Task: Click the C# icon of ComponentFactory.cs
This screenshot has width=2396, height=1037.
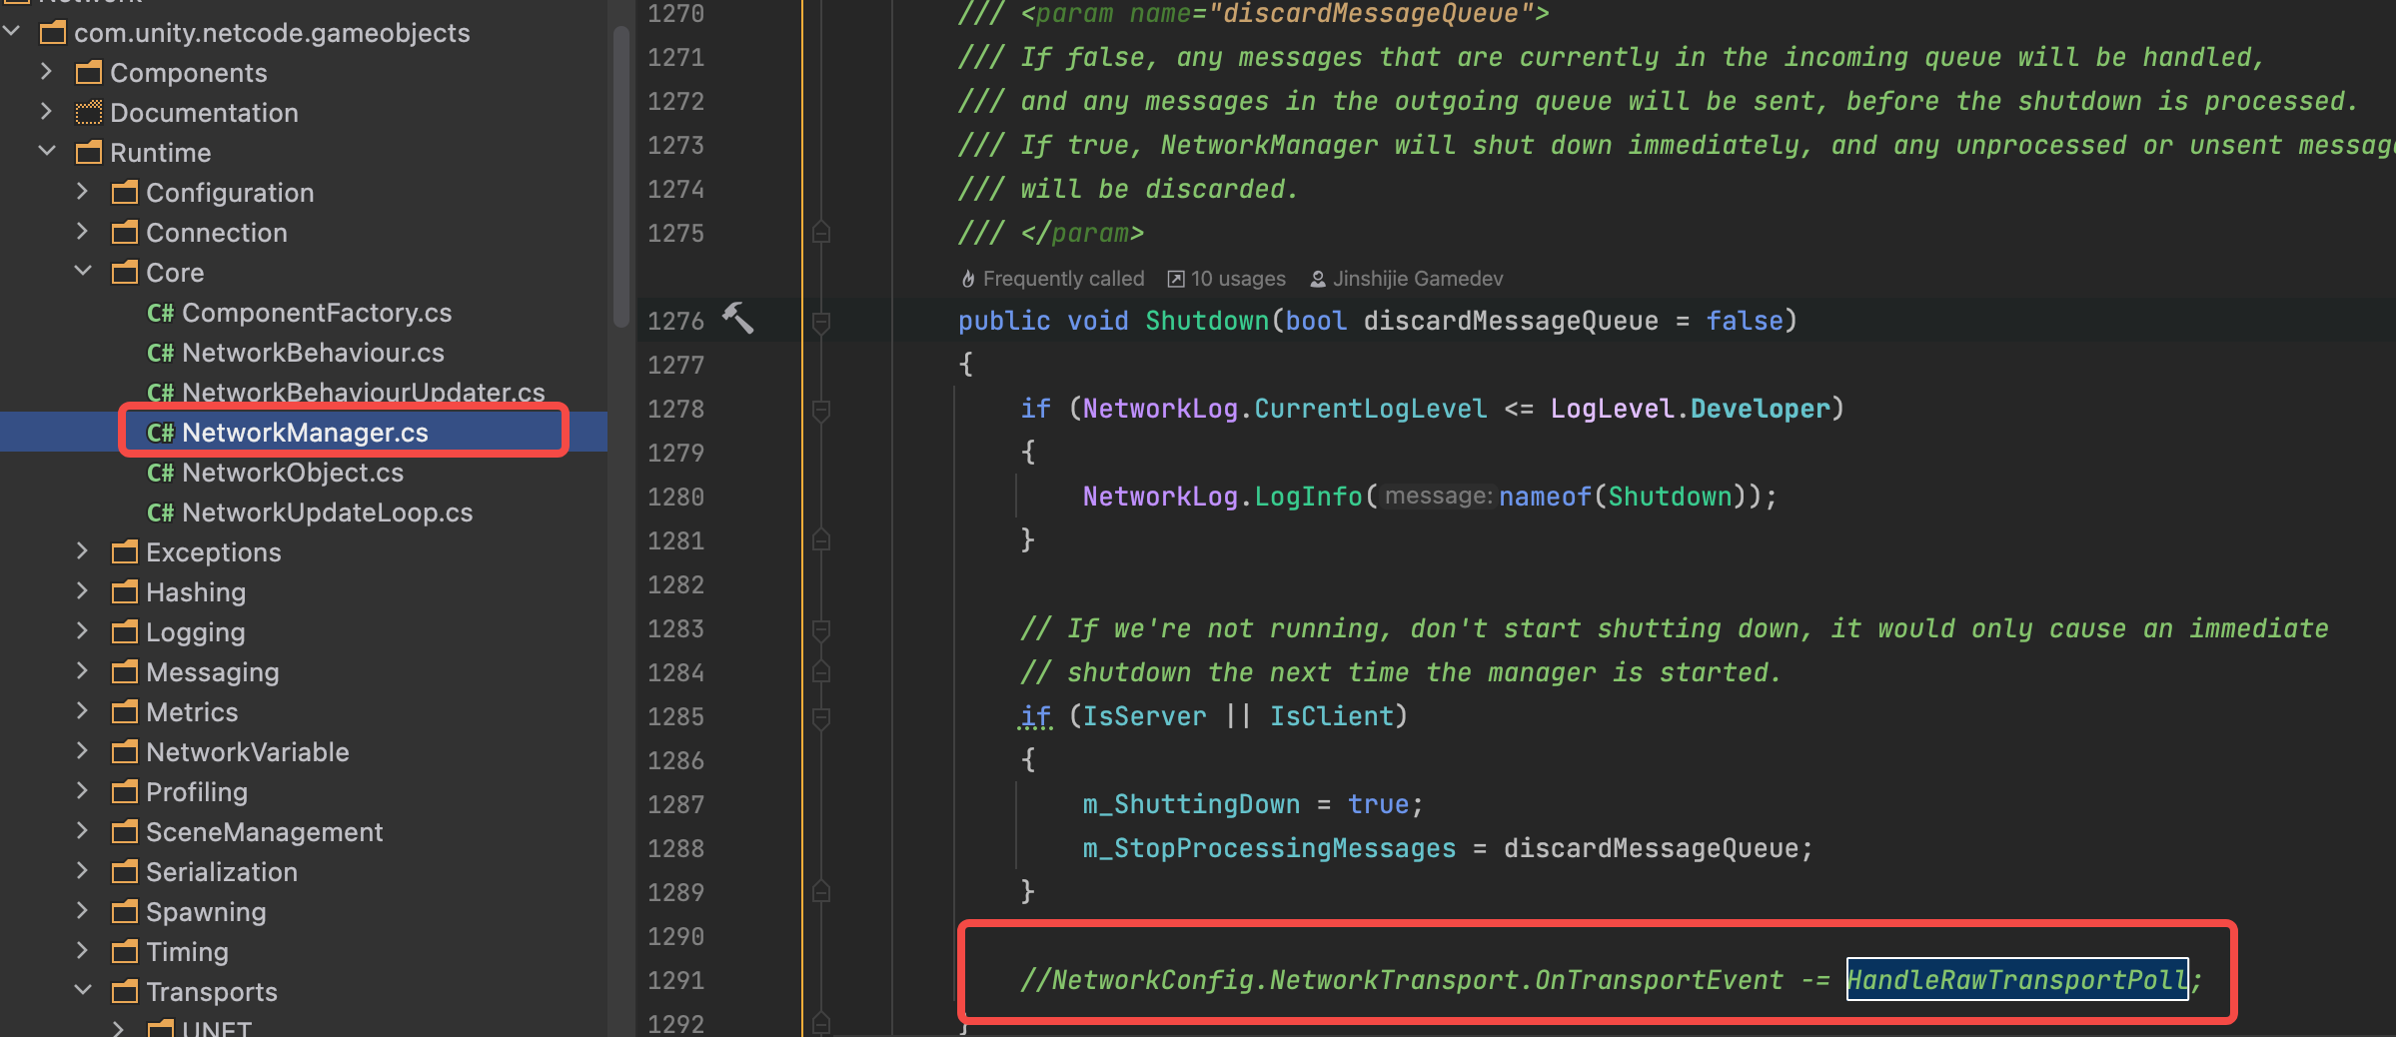Action: tap(160, 313)
